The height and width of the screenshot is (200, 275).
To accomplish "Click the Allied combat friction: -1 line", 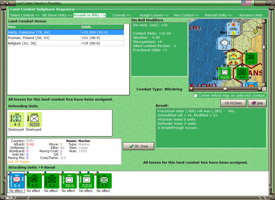I will pyautogui.click(x=154, y=46).
